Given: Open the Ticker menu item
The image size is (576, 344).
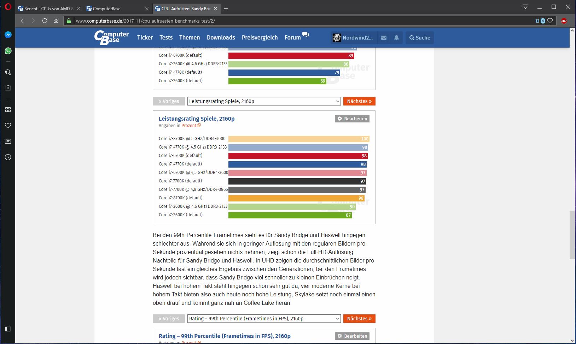Looking at the screenshot, I should (x=145, y=38).
